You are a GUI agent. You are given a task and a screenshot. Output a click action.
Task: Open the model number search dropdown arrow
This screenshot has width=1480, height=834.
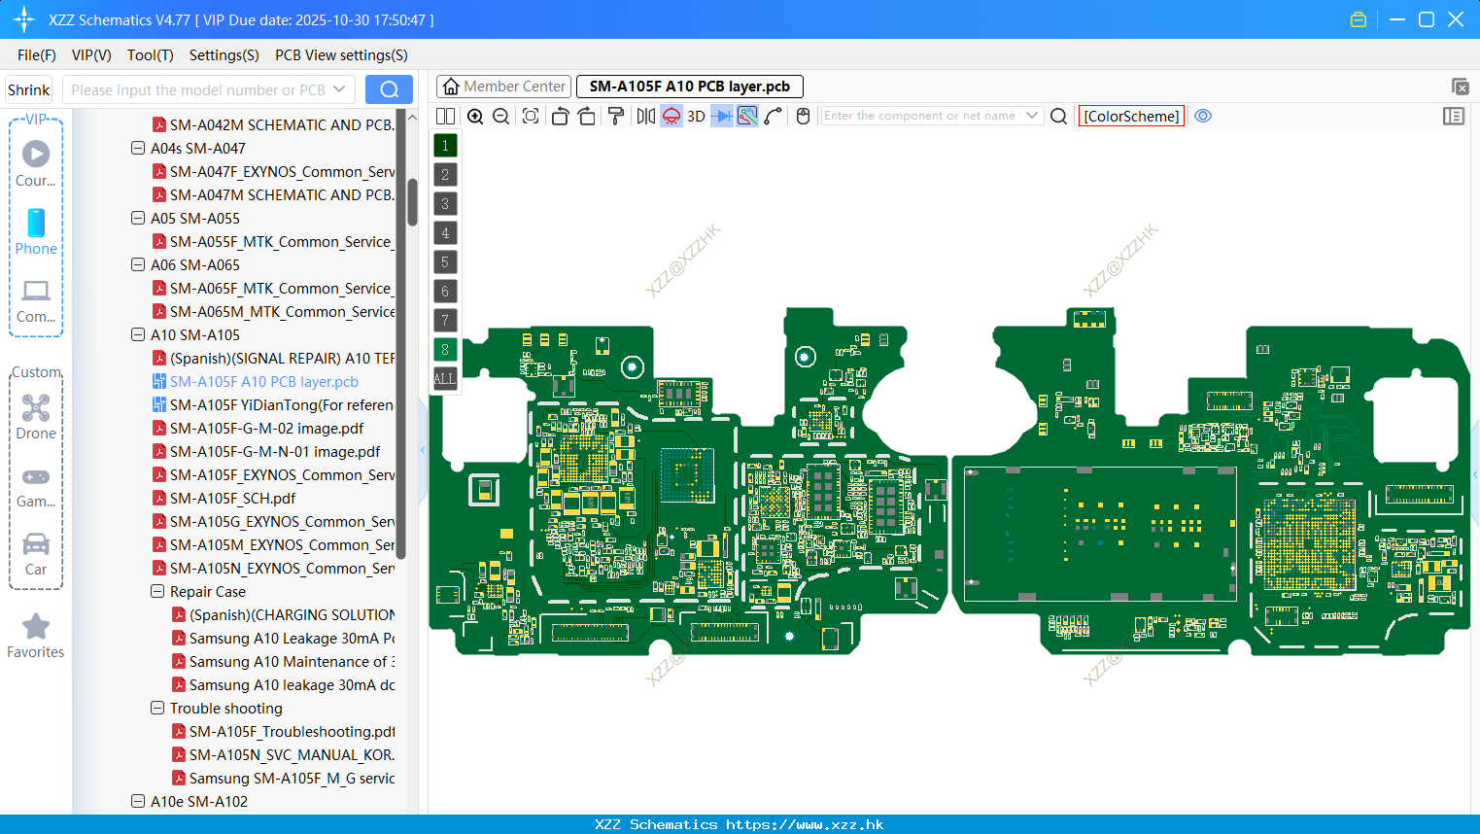[x=339, y=89]
